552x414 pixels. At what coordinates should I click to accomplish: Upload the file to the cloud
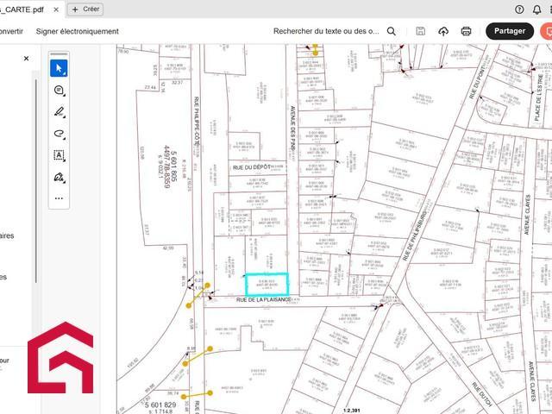point(443,31)
